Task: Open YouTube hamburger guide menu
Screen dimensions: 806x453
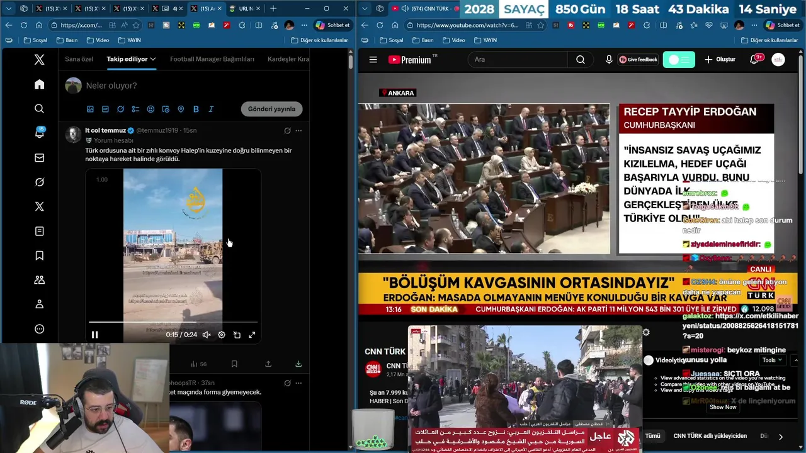Action: pos(373,60)
